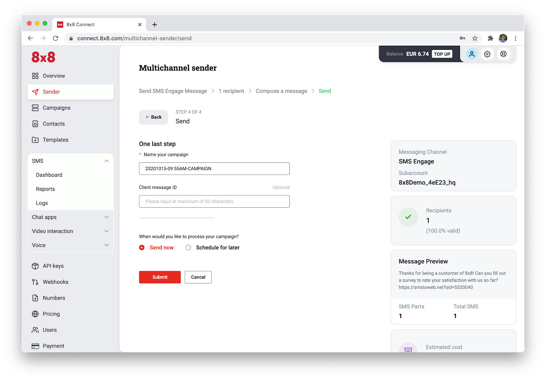This screenshot has width=546, height=381.
Task: Expand the Video interaction section
Action: [71, 231]
